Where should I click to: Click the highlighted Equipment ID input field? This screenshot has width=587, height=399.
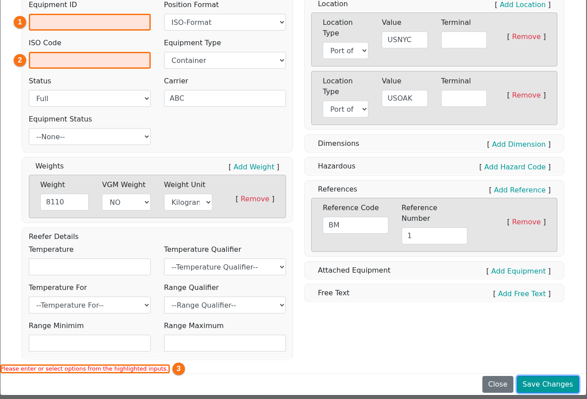pyautogui.click(x=90, y=22)
